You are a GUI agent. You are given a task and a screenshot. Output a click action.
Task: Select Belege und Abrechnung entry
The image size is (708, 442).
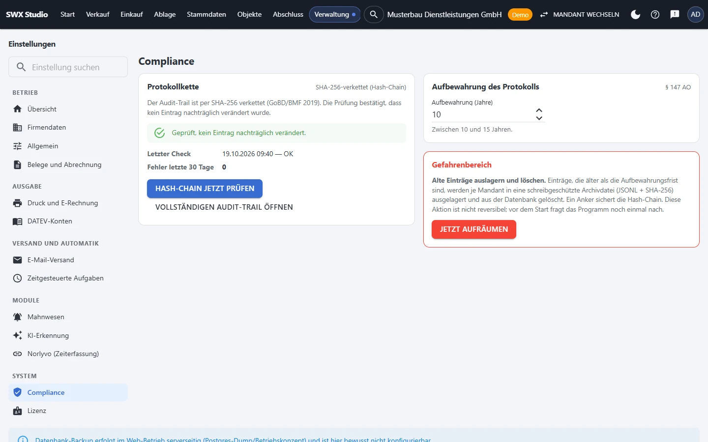pos(68,165)
